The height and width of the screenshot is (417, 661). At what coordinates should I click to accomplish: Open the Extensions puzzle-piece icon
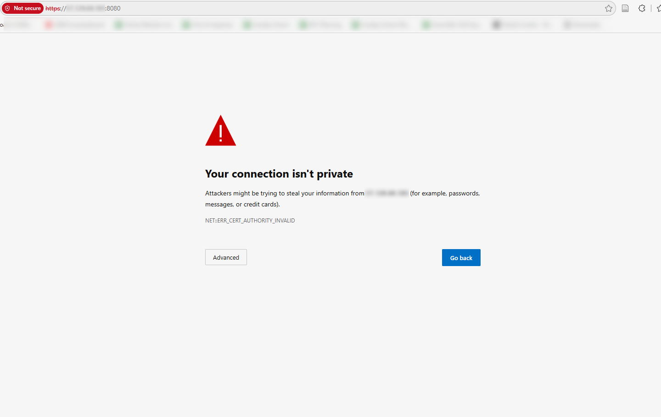pos(642,8)
